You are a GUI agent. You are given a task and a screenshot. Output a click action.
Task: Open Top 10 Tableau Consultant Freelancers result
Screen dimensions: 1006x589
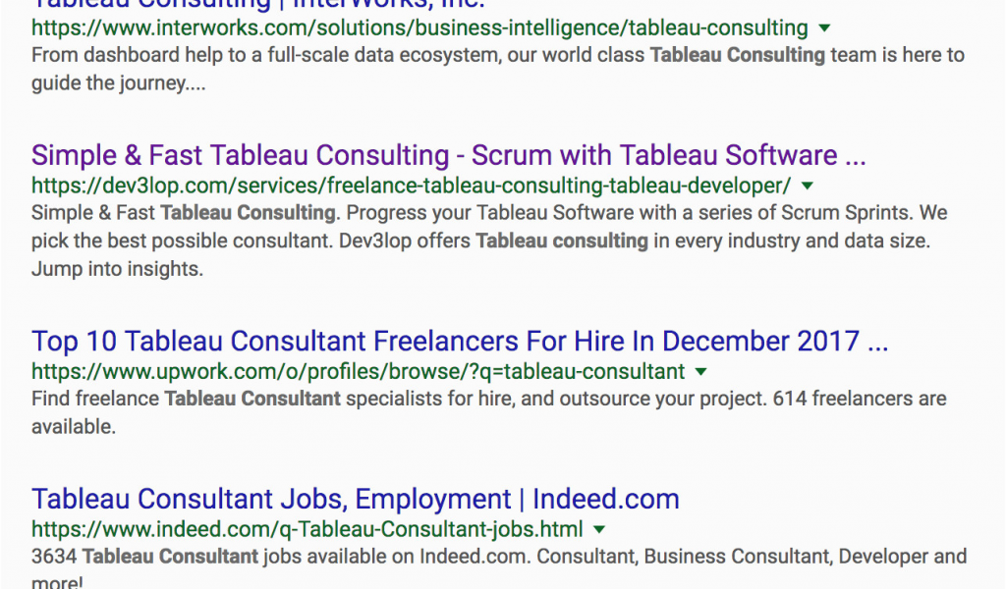pyautogui.click(x=460, y=342)
